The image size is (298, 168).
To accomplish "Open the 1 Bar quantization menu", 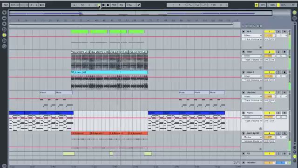I will [x=131, y=5].
